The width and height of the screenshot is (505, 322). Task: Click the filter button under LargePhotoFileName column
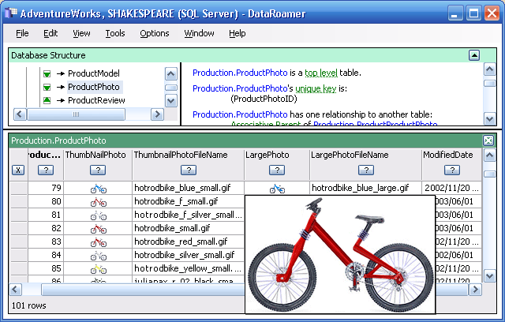pyautogui.click(x=366, y=170)
